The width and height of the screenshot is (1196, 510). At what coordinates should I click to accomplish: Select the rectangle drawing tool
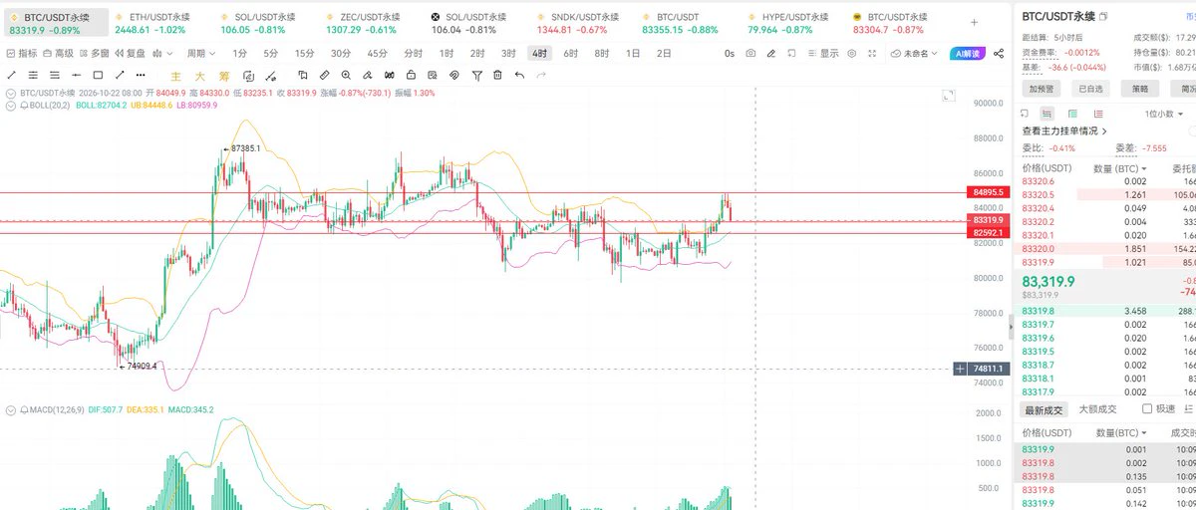98,75
